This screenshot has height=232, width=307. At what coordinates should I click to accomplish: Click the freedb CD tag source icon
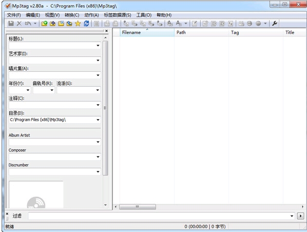241,24
